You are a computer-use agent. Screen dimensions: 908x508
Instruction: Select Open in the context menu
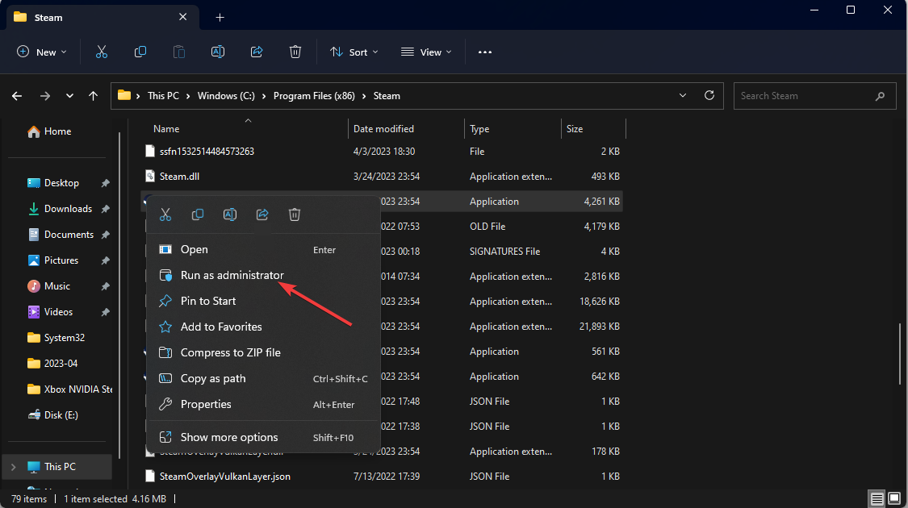pyautogui.click(x=263, y=249)
